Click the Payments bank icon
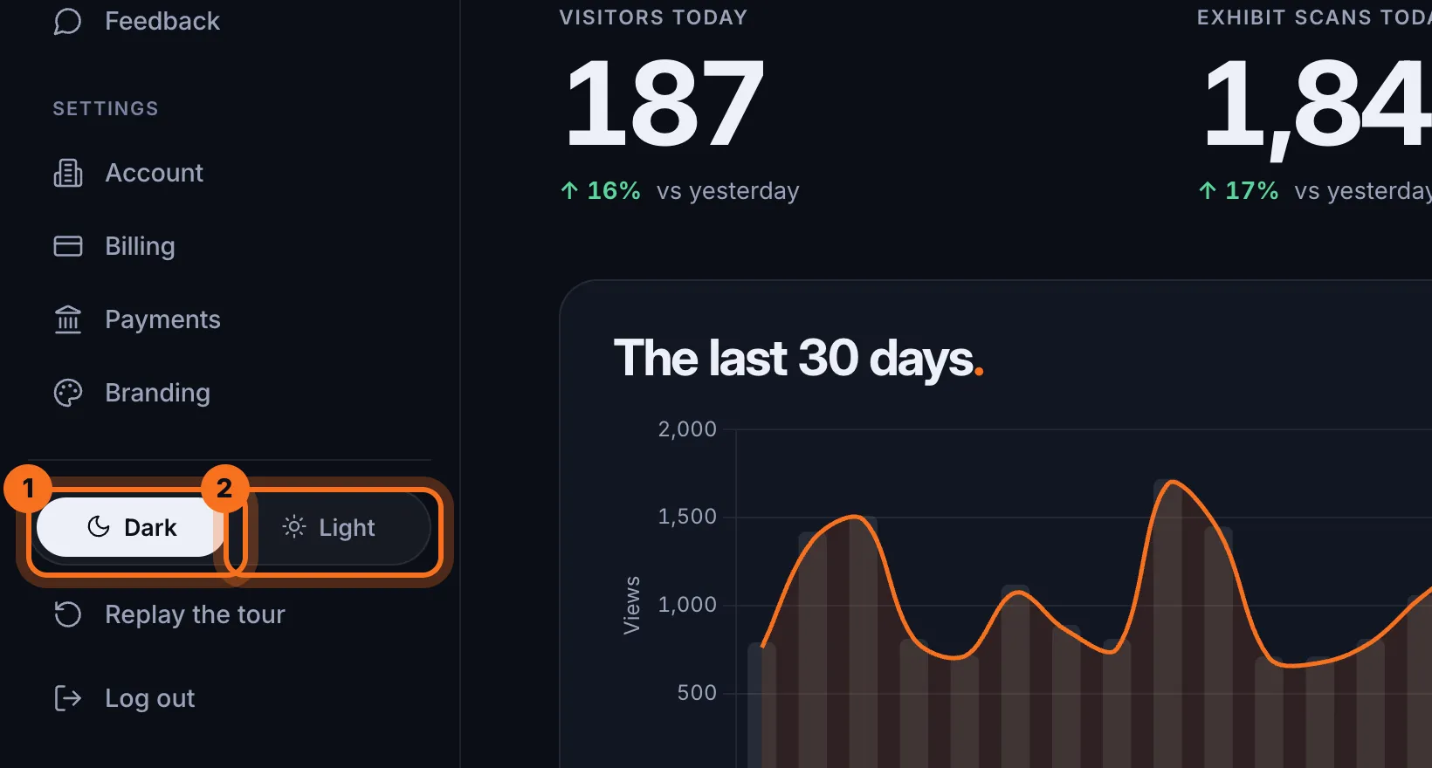The height and width of the screenshot is (768, 1432). 68,319
